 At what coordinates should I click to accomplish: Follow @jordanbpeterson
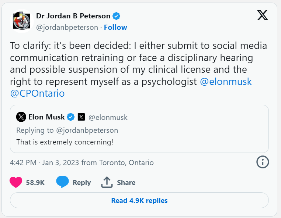115,27
